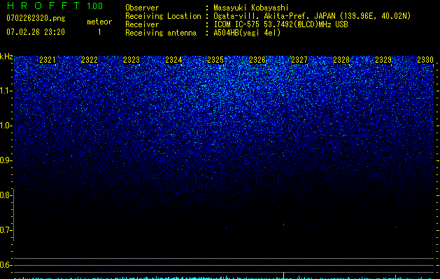Click the Observer label
This screenshot has width=440, height=279.
(142, 8)
